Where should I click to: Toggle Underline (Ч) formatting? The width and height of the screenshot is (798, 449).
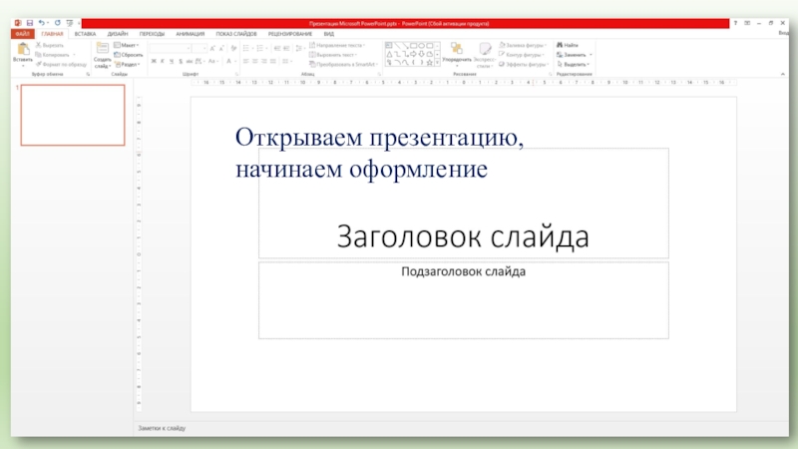pyautogui.click(x=173, y=62)
